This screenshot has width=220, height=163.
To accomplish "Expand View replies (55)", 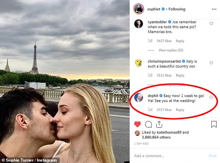I will coord(171,50).
